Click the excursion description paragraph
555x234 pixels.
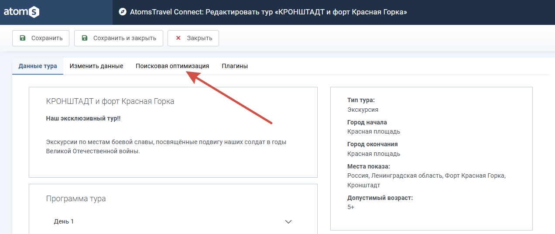click(x=166, y=147)
